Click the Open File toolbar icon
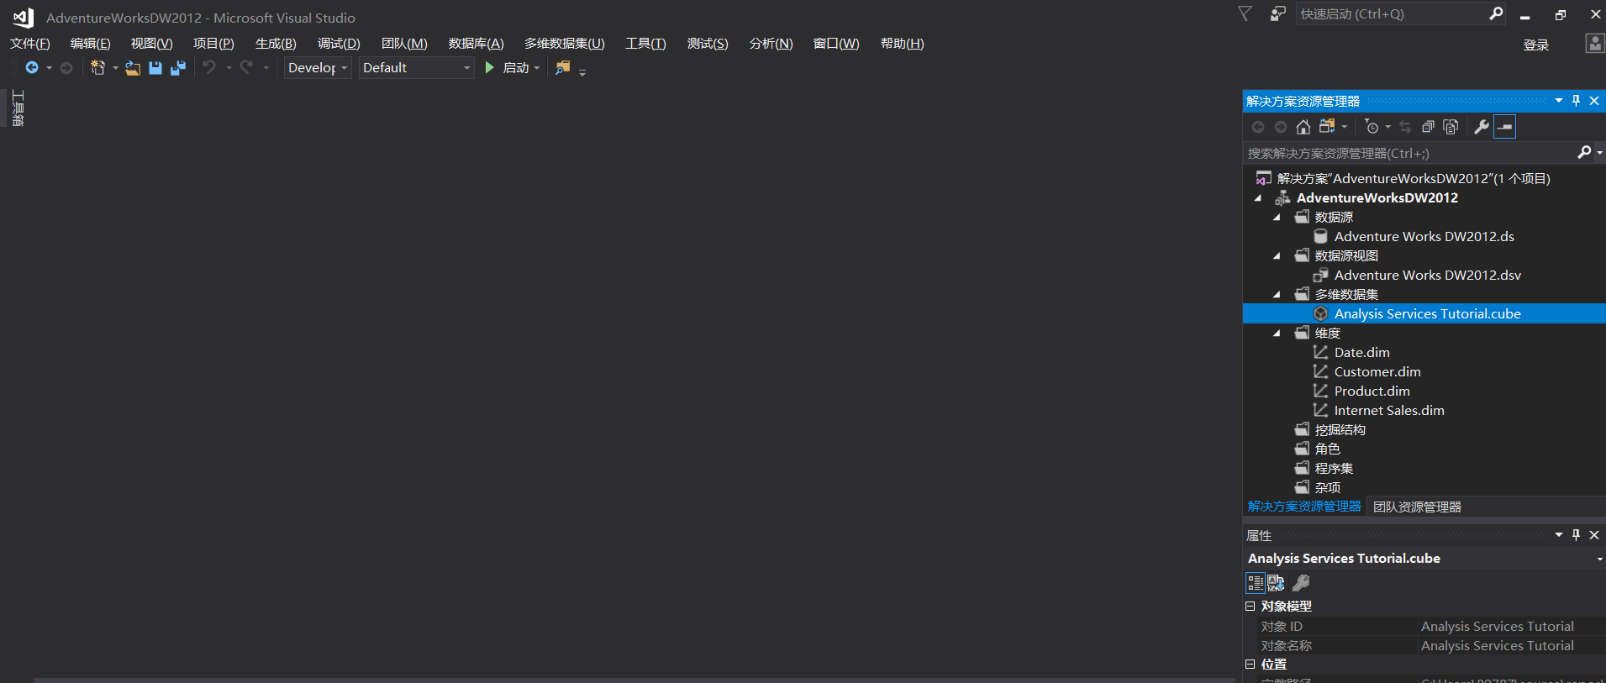Image resolution: width=1606 pixels, height=683 pixels. pyautogui.click(x=133, y=68)
